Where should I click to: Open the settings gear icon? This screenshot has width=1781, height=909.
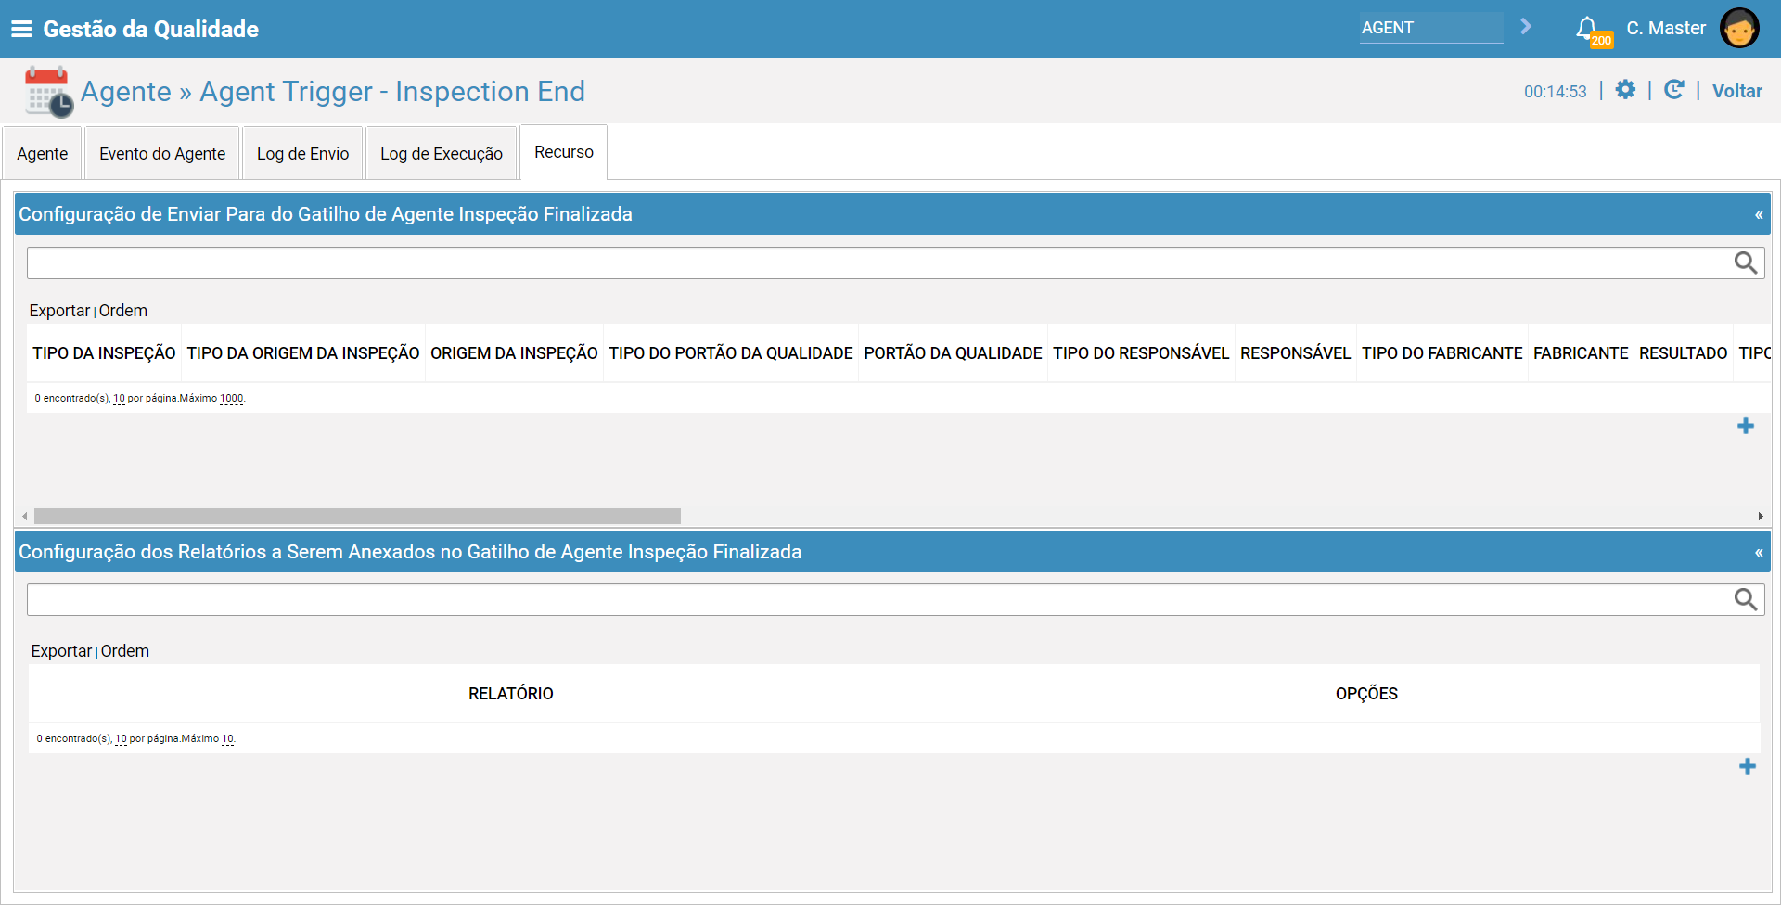[1625, 90]
